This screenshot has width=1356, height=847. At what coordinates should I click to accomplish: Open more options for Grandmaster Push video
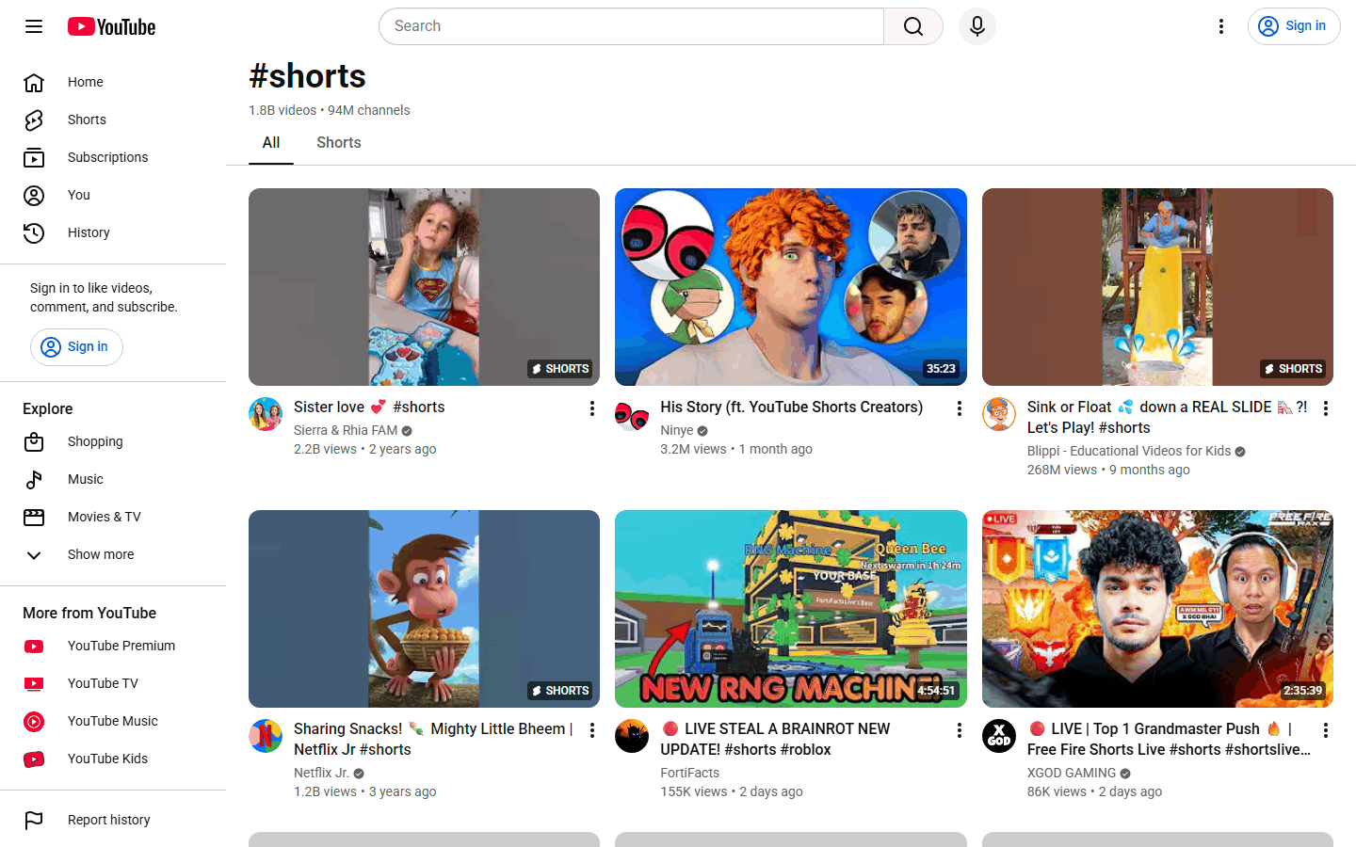(1326, 730)
